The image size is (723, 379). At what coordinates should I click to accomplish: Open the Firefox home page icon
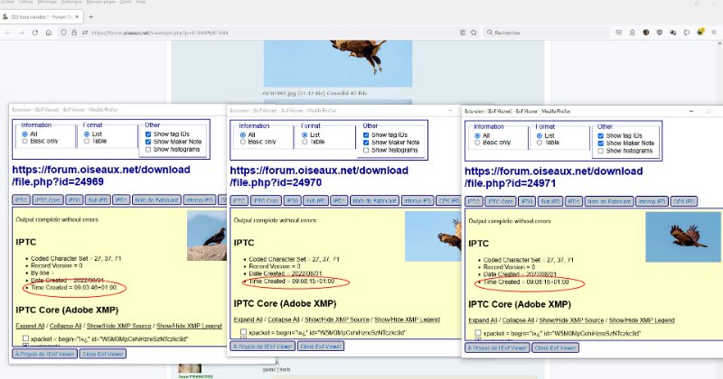[49, 32]
